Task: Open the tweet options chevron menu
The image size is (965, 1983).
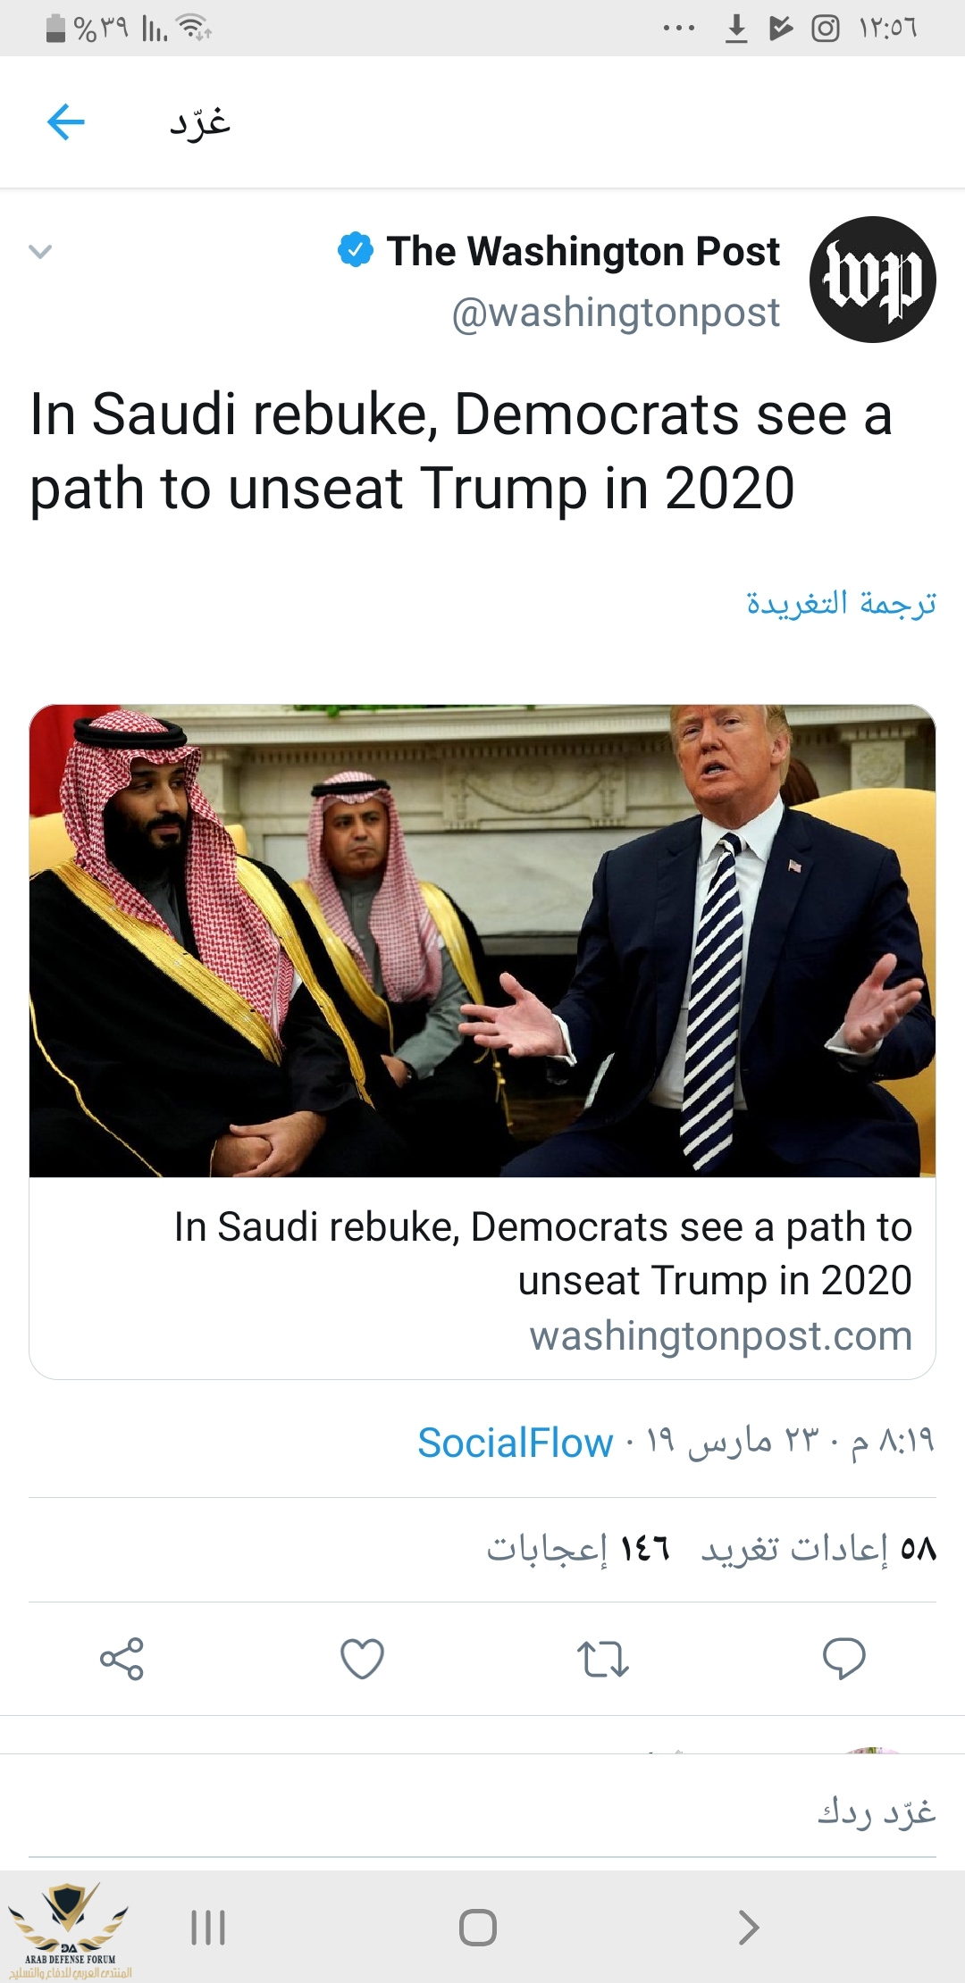Action: (40, 252)
